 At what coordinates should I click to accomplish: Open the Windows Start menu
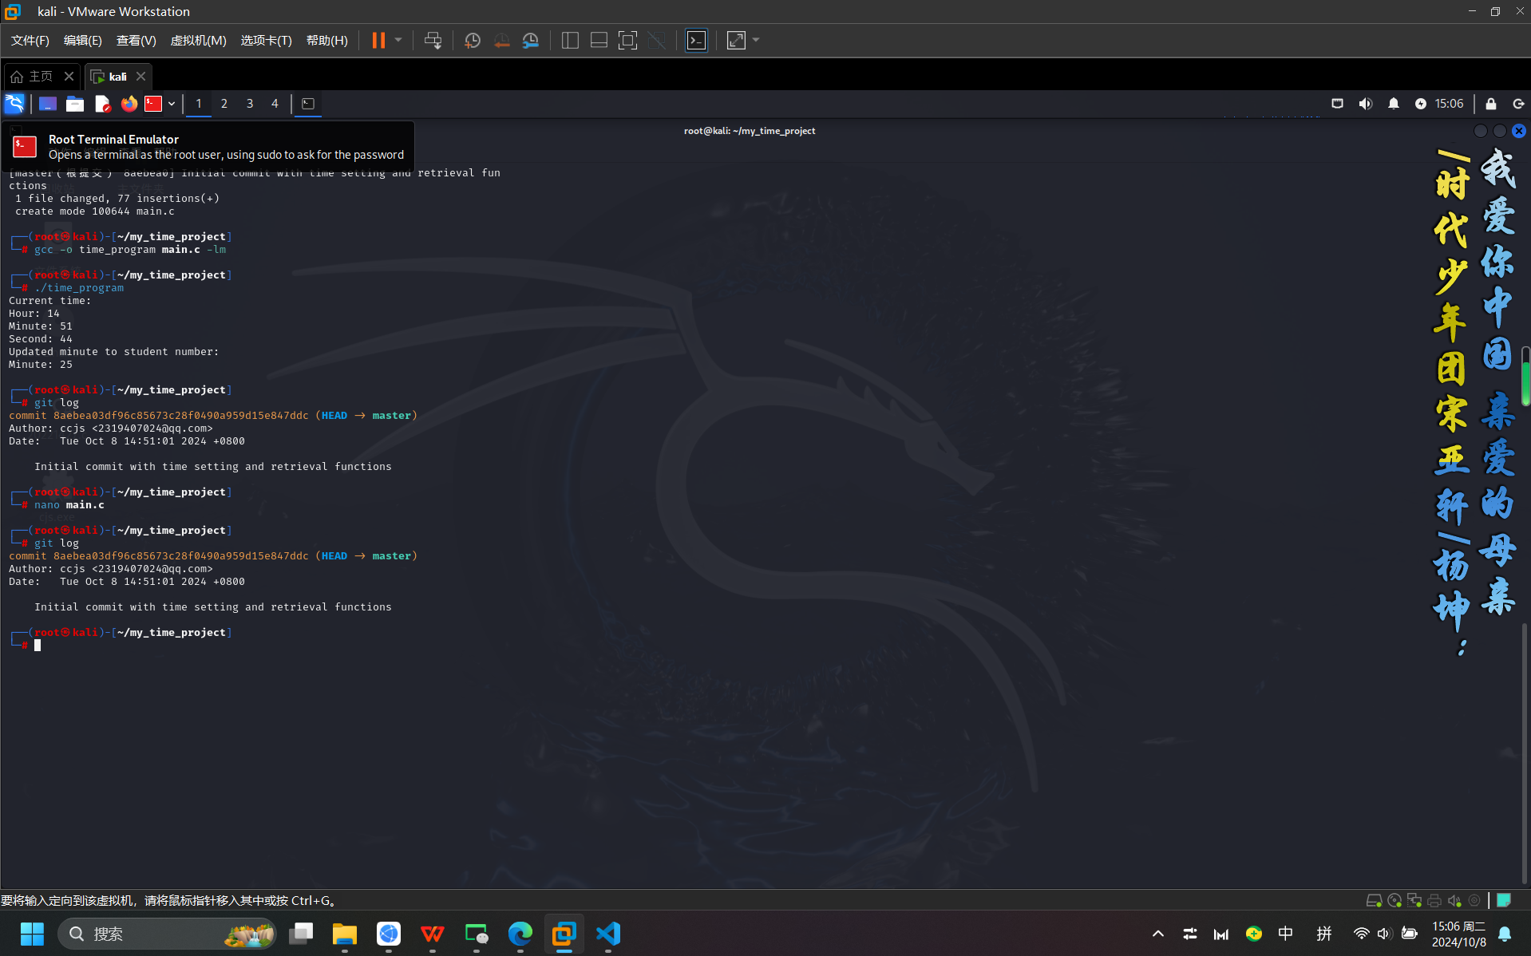coord(32,934)
